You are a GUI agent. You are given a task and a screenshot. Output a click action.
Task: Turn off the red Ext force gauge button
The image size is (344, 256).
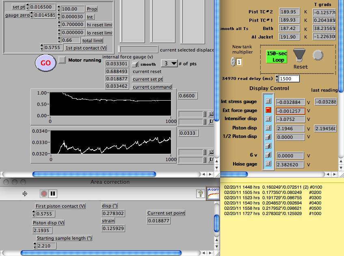pyautogui.click(x=268, y=110)
